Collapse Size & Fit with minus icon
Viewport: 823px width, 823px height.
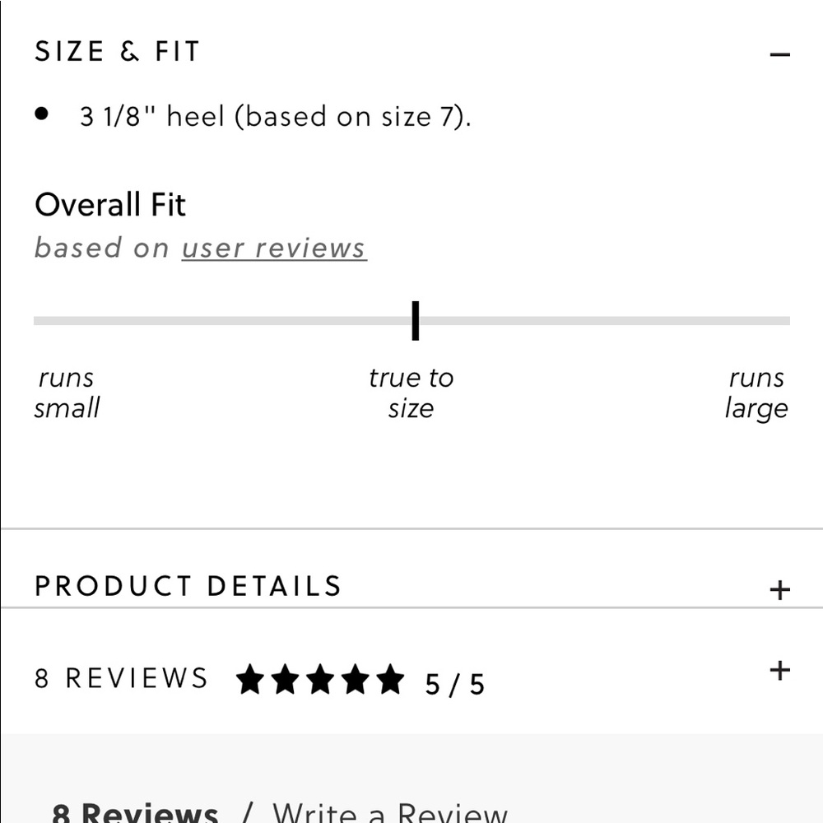coord(779,55)
